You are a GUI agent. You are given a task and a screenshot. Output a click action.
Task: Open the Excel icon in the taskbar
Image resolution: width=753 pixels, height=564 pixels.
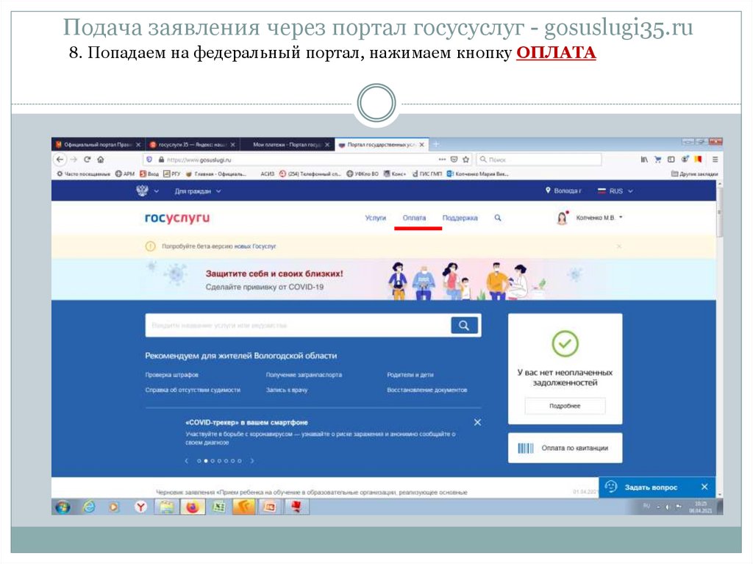click(x=218, y=507)
